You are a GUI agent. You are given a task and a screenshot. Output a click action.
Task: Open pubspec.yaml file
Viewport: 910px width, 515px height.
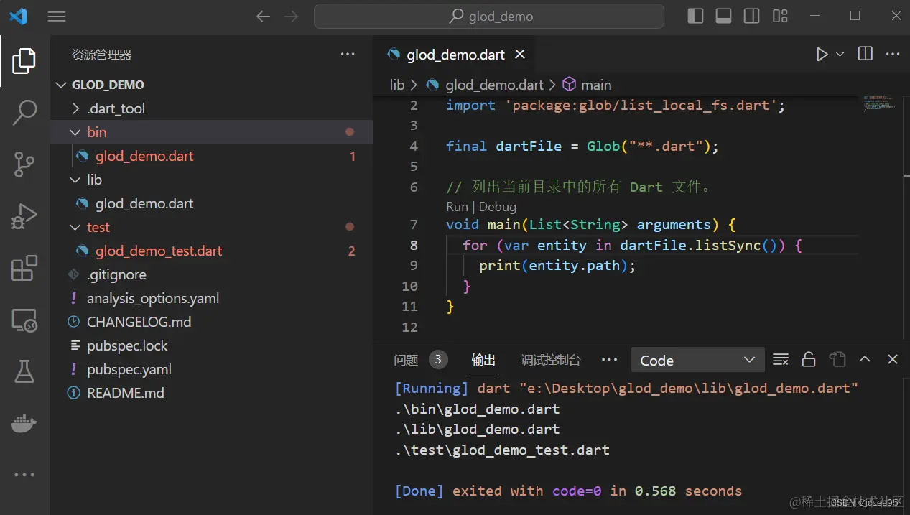[x=211, y=369]
